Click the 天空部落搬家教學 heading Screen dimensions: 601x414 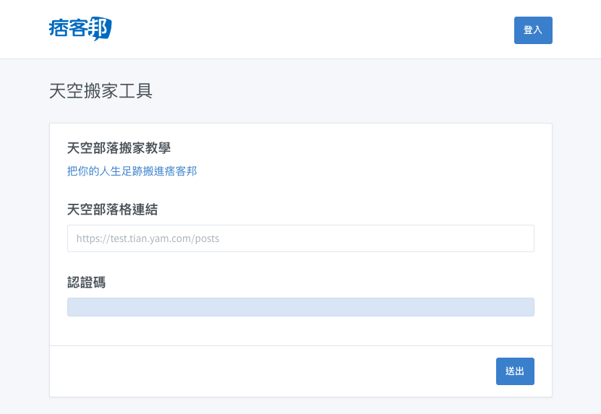[x=119, y=148]
